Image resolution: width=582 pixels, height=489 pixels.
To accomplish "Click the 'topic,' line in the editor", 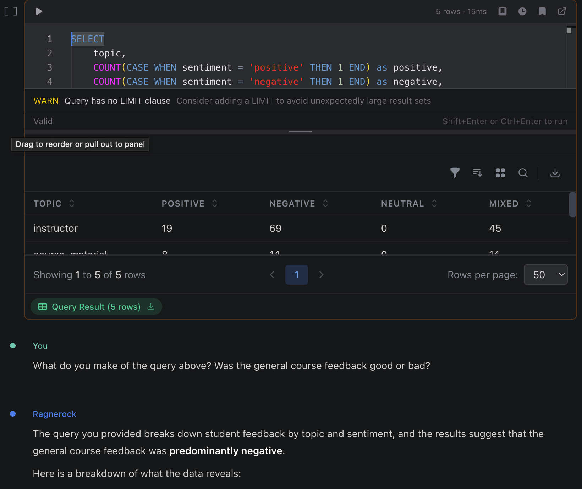I will tap(110, 53).
